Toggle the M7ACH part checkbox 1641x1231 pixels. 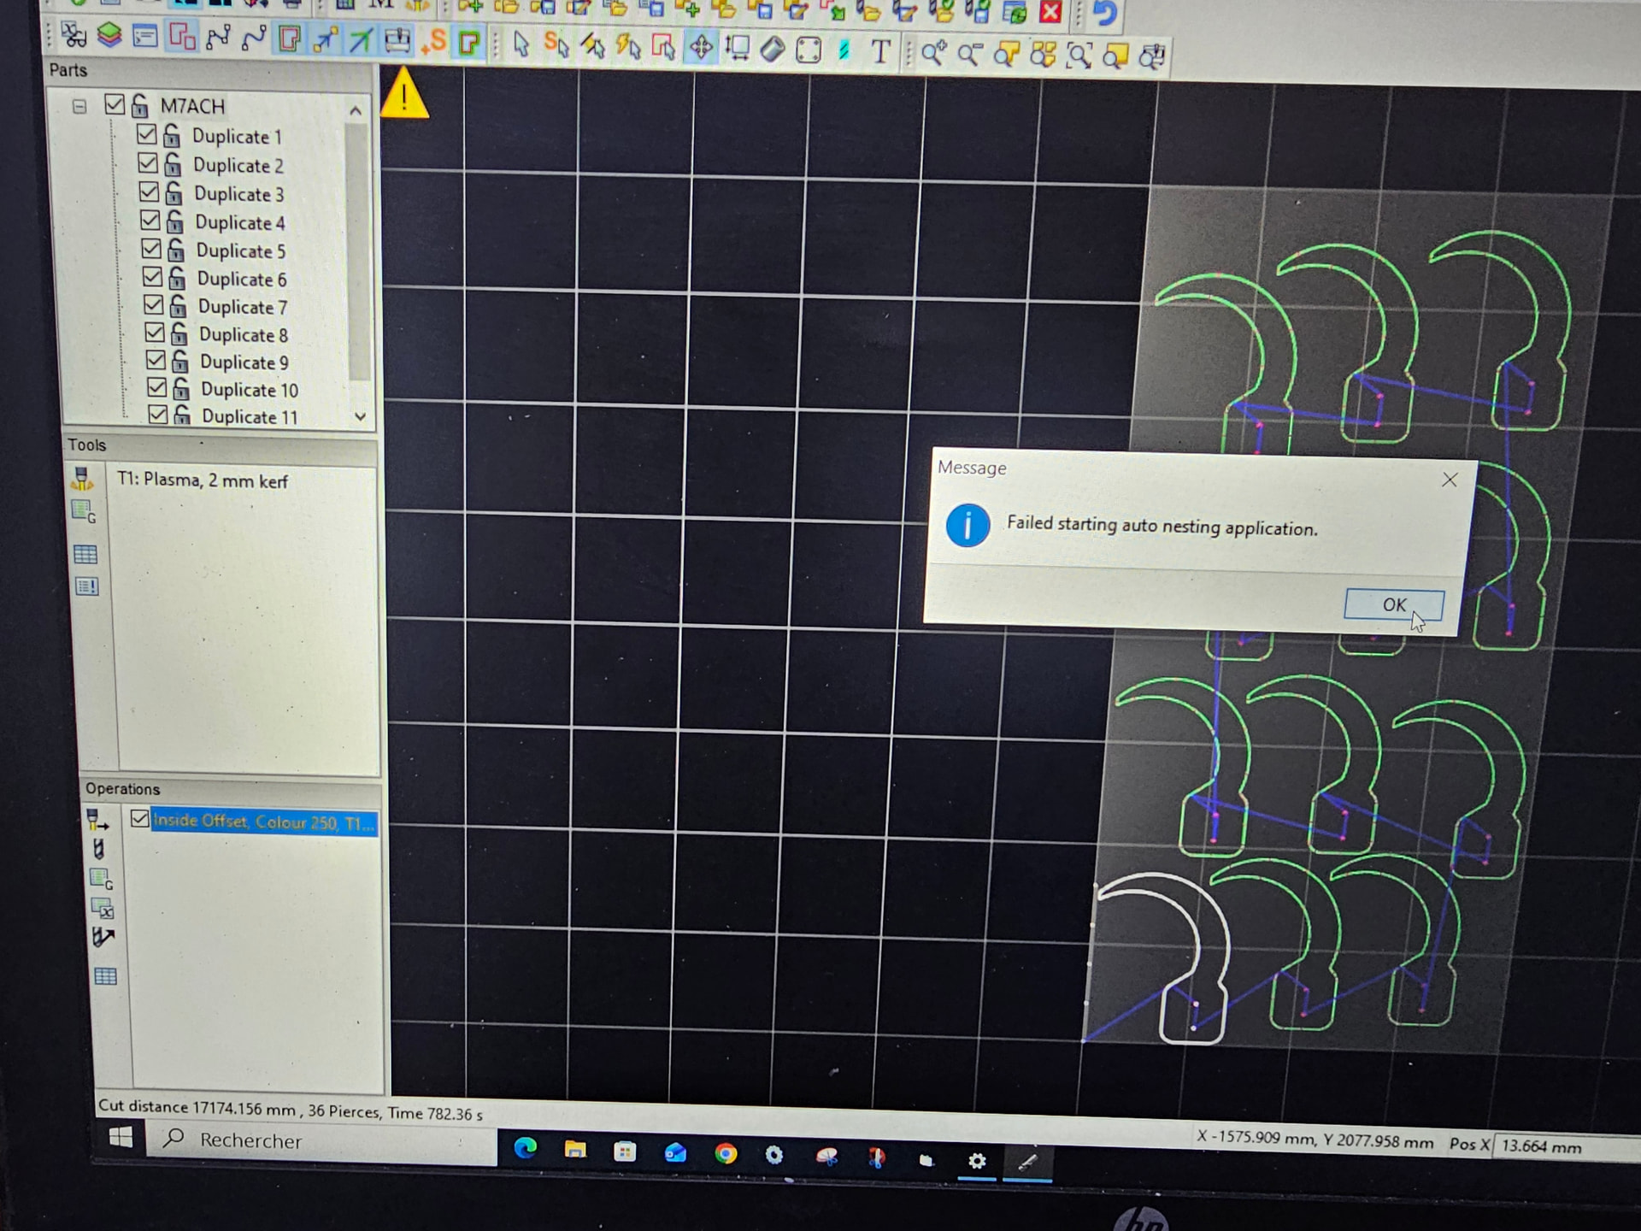point(114,104)
